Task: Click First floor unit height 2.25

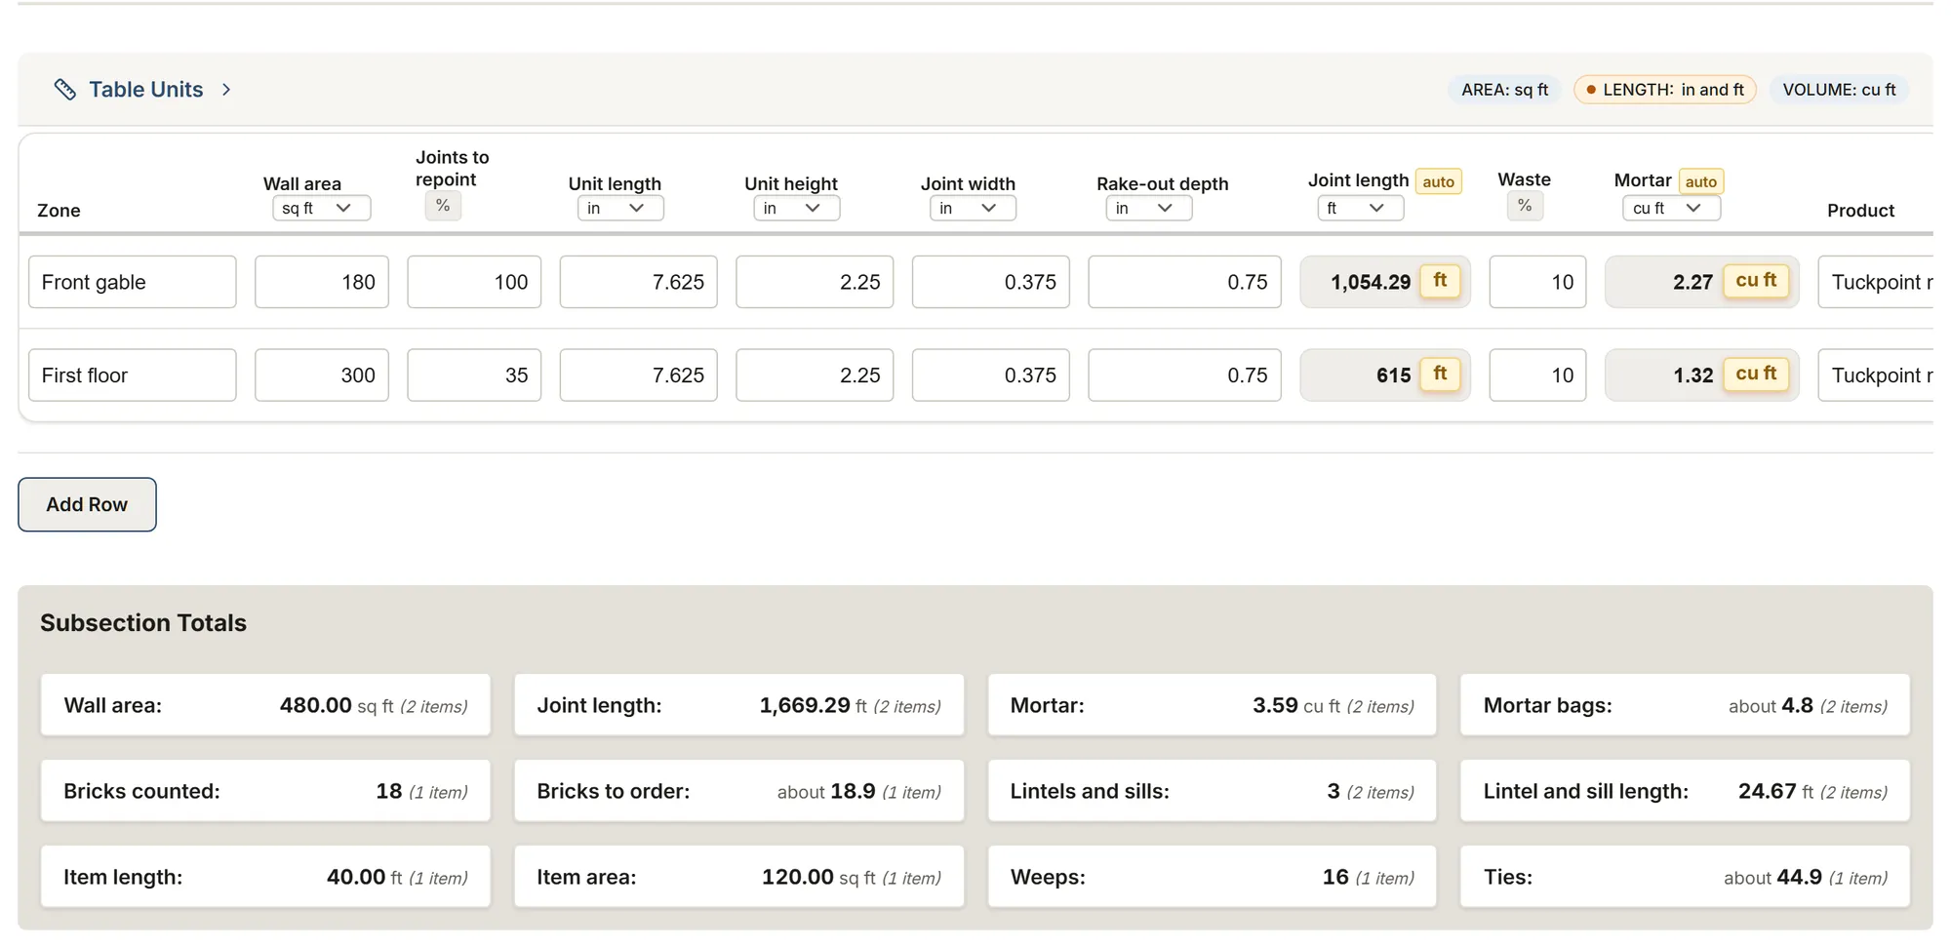Action: click(x=815, y=375)
